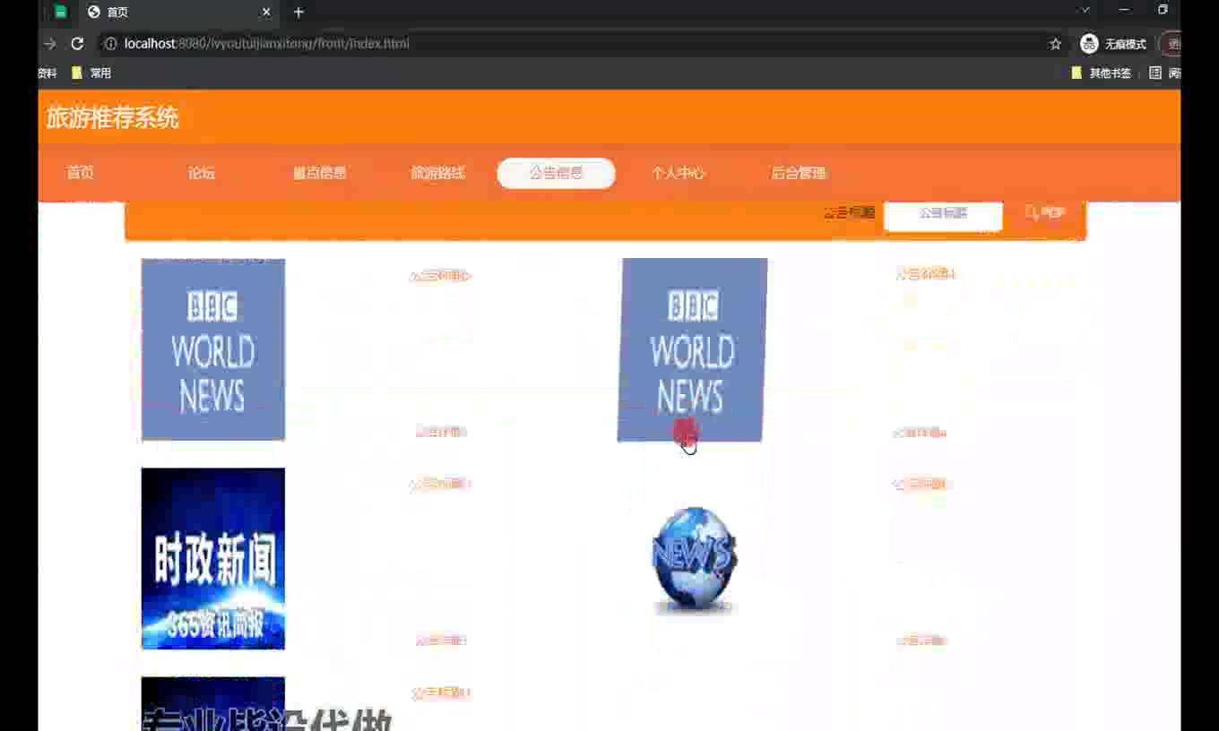Image resolution: width=1219 pixels, height=731 pixels.
Task: Open the globe NEWS announcement thumbnail
Action: (x=694, y=560)
